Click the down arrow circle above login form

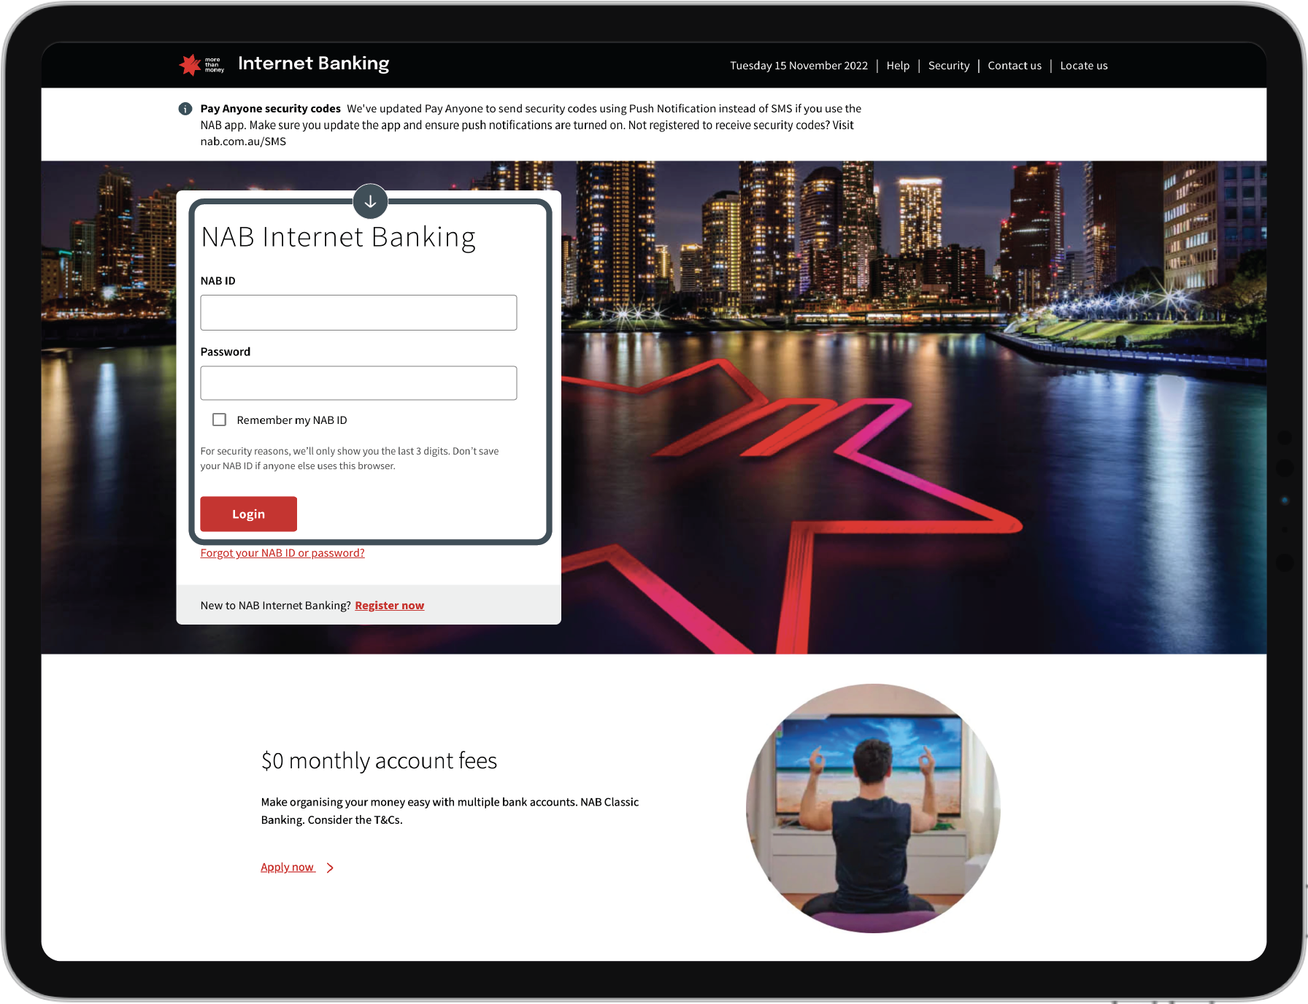[370, 201]
